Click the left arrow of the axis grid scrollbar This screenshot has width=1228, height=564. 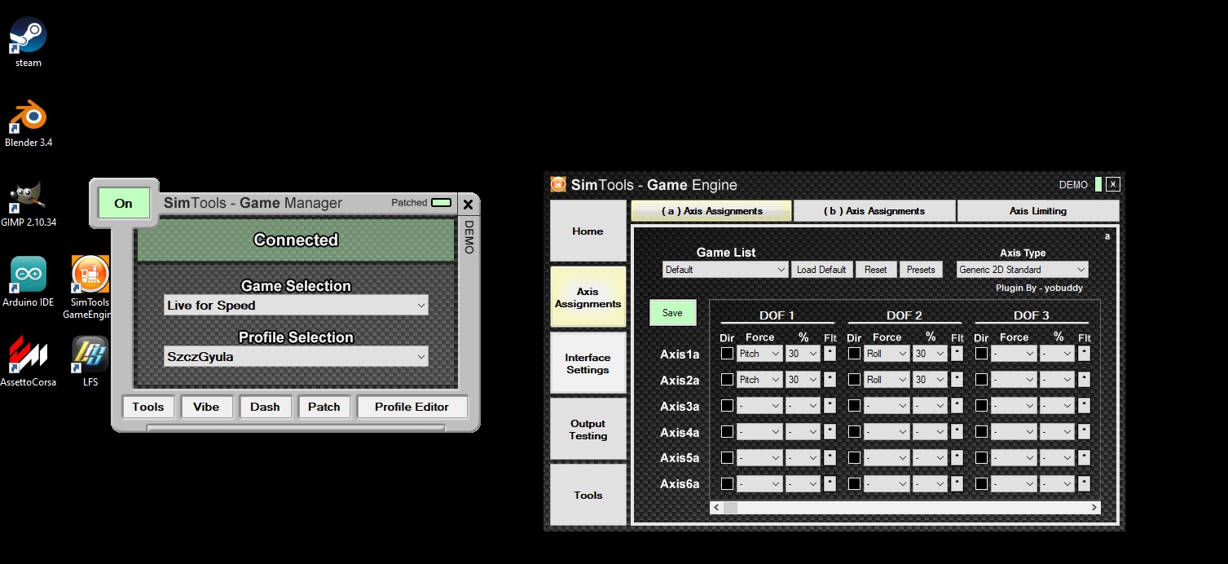(716, 508)
